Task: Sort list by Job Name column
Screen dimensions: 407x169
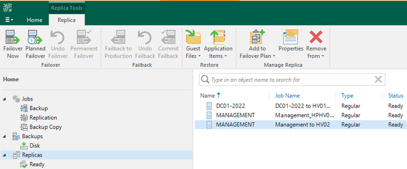Action: [x=287, y=96]
